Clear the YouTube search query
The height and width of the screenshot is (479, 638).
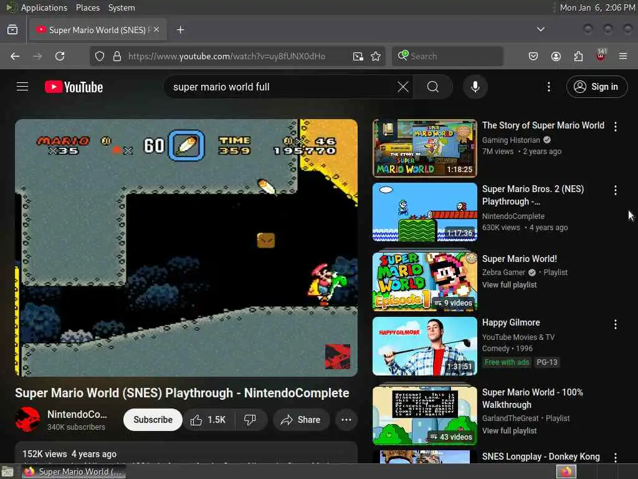click(403, 87)
